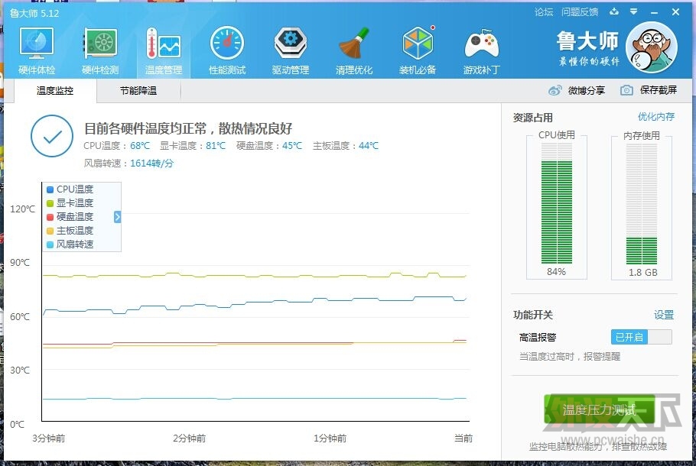Click the 鲁大师 5.12 title text
The width and height of the screenshot is (696, 466).
tap(34, 13)
